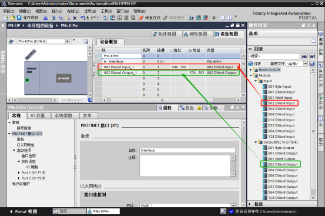Click the Copy toolbar icon
The image size is (325, 216).
pyautogui.click(x=61, y=18)
